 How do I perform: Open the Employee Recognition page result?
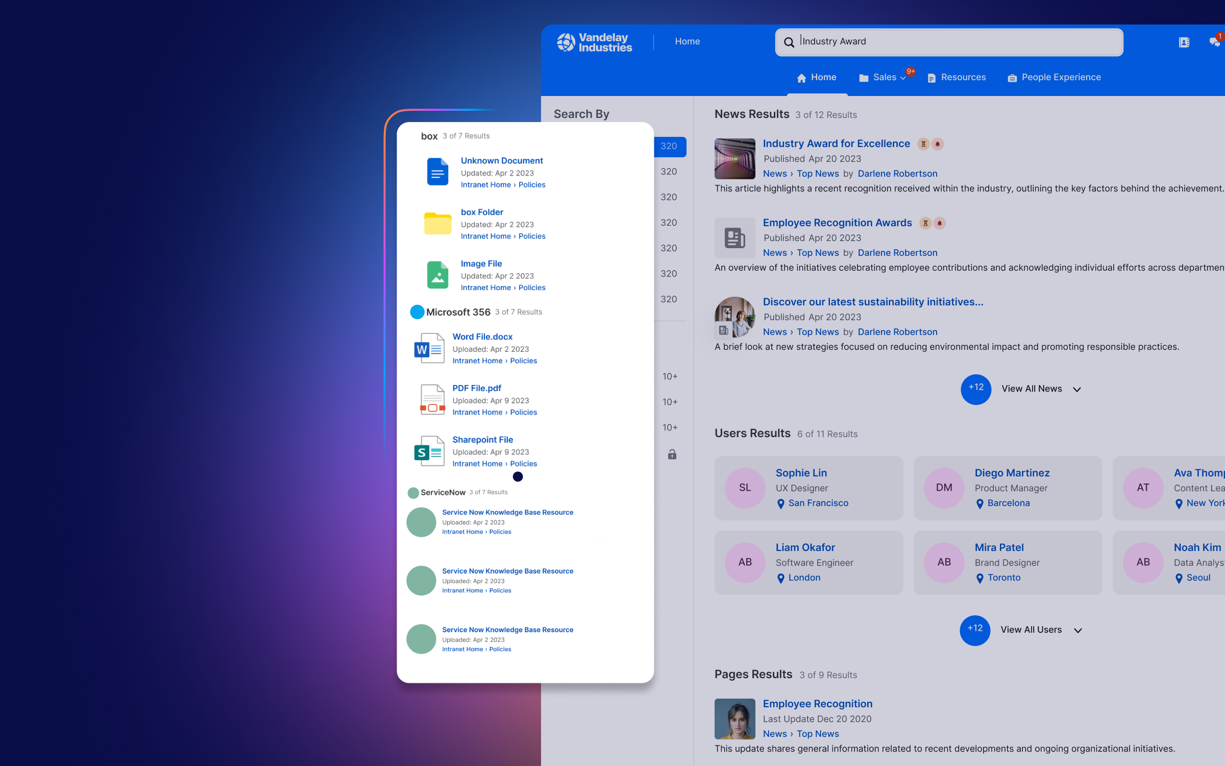[x=817, y=704]
